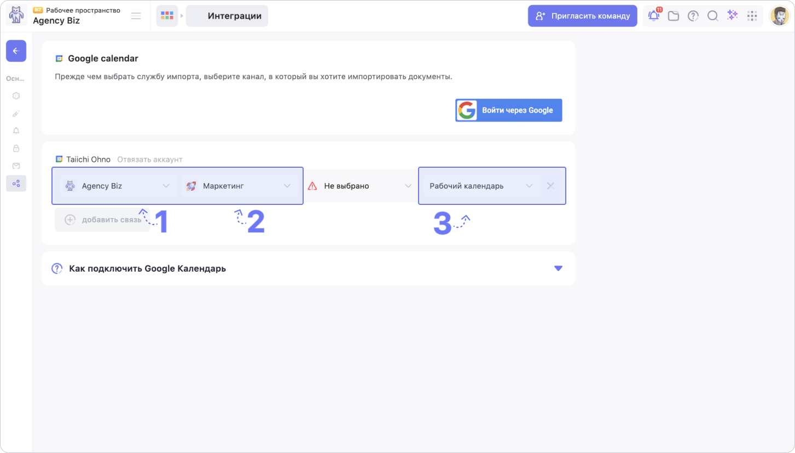Open the Рабочий календарь dropdown
Screen dimensions: 795x453
[481, 186]
